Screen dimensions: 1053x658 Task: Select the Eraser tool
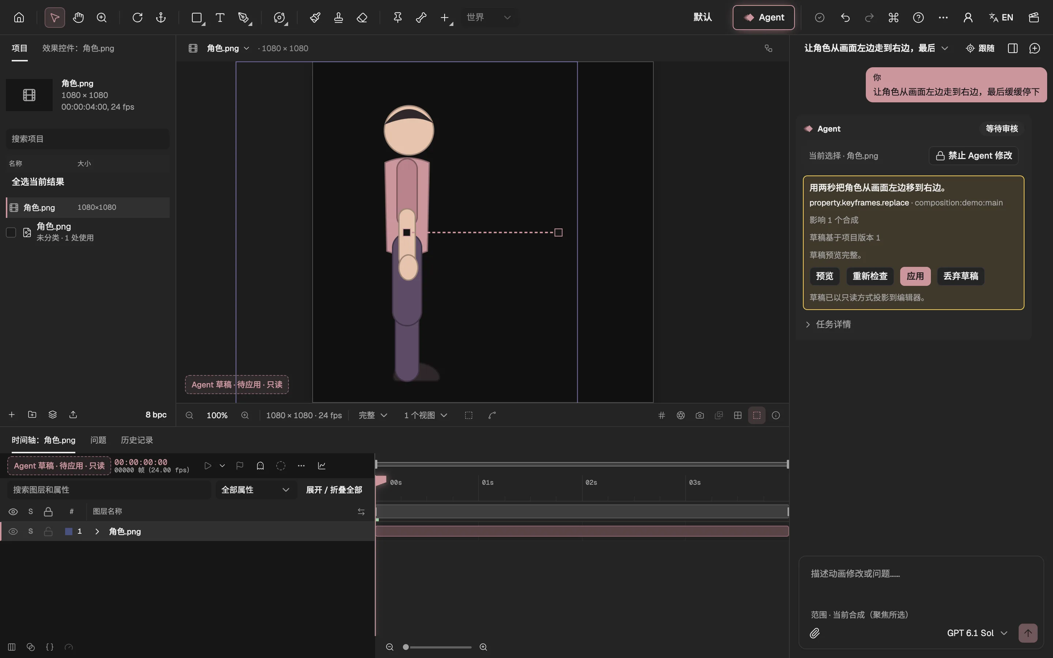pos(362,18)
